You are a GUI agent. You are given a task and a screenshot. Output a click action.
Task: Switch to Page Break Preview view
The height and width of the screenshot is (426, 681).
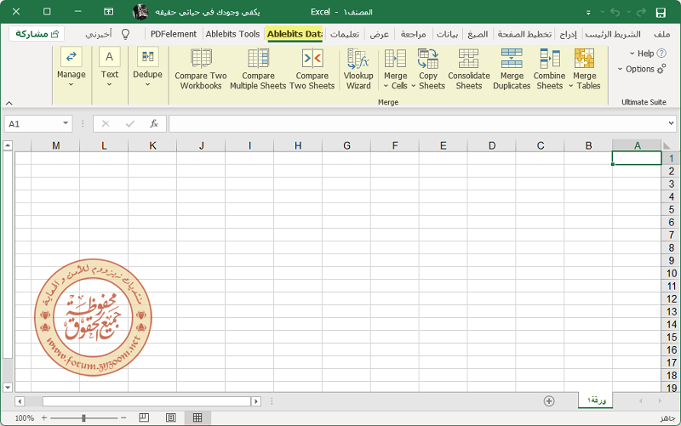(x=144, y=417)
